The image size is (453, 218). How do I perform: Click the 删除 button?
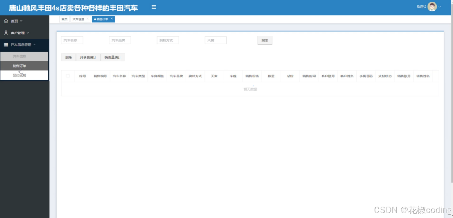click(68, 57)
